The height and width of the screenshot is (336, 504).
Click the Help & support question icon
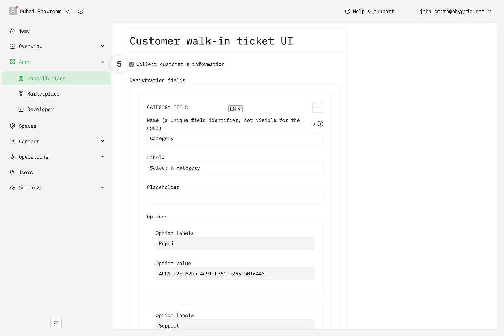pyautogui.click(x=348, y=11)
